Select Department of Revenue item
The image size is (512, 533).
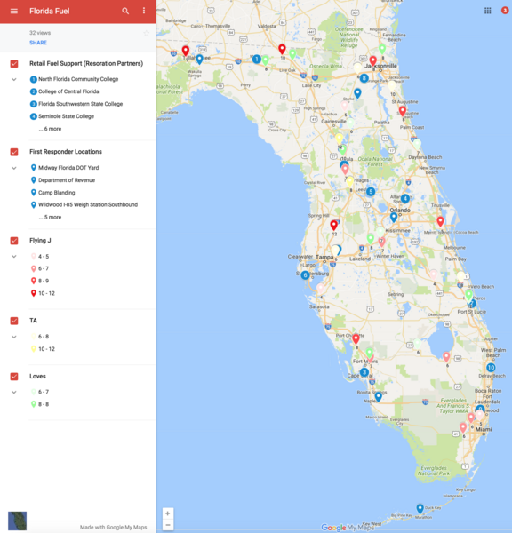click(x=62, y=180)
